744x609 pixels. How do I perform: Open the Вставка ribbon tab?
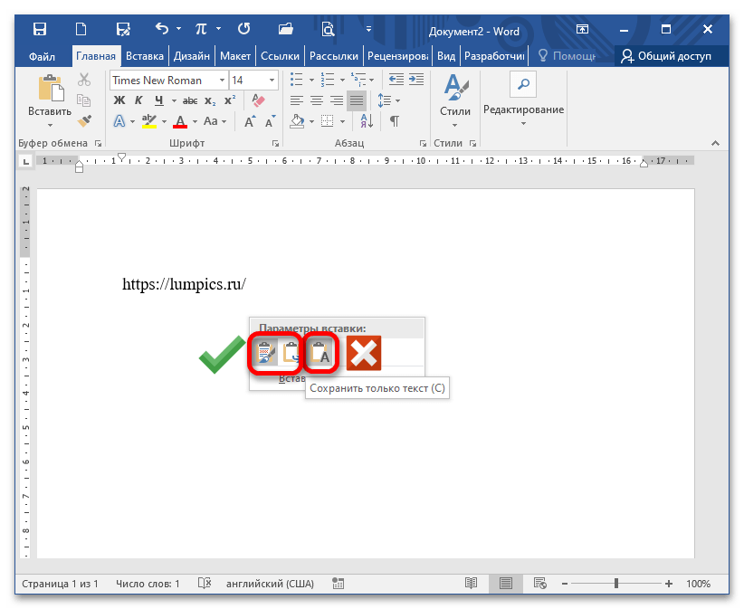click(x=144, y=56)
